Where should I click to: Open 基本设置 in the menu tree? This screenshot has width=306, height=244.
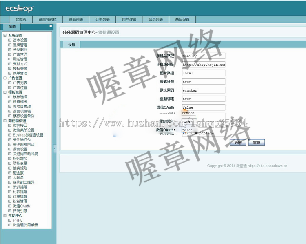[20, 40]
